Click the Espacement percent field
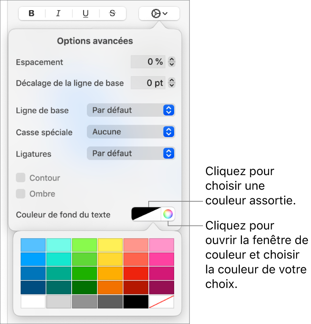Image resolution: width=311 pixels, height=324 pixels. click(x=148, y=62)
